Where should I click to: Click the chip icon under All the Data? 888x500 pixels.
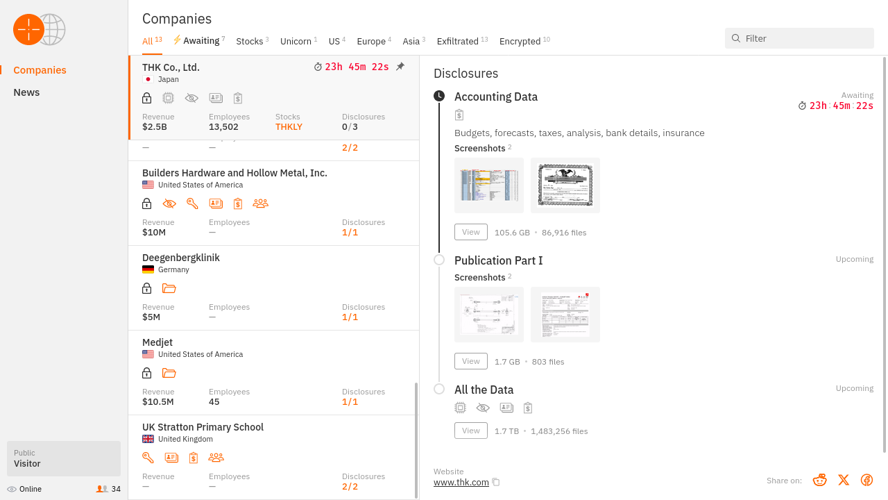[460, 408]
